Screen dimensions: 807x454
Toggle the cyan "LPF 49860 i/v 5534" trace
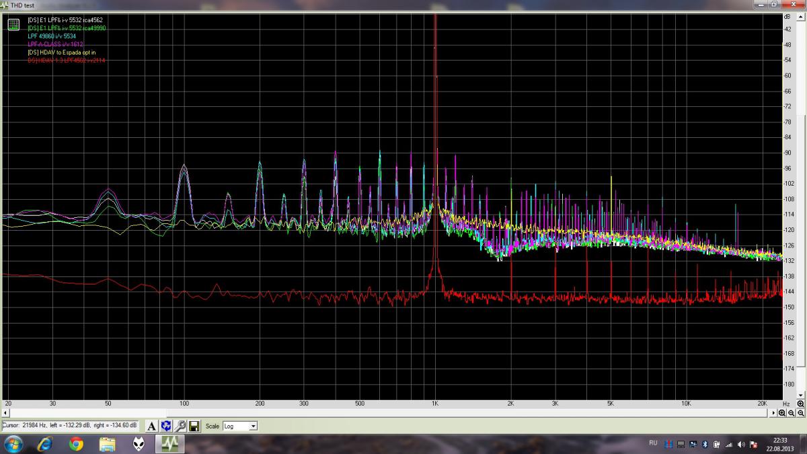pyautogui.click(x=52, y=36)
